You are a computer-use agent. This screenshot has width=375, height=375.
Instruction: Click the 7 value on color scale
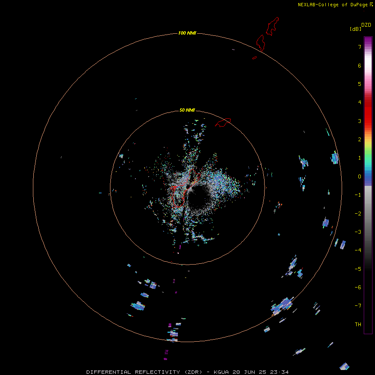click(x=360, y=47)
